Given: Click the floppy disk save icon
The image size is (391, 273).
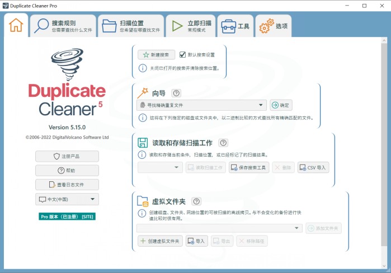Looking at the screenshot, I should point(143,143).
